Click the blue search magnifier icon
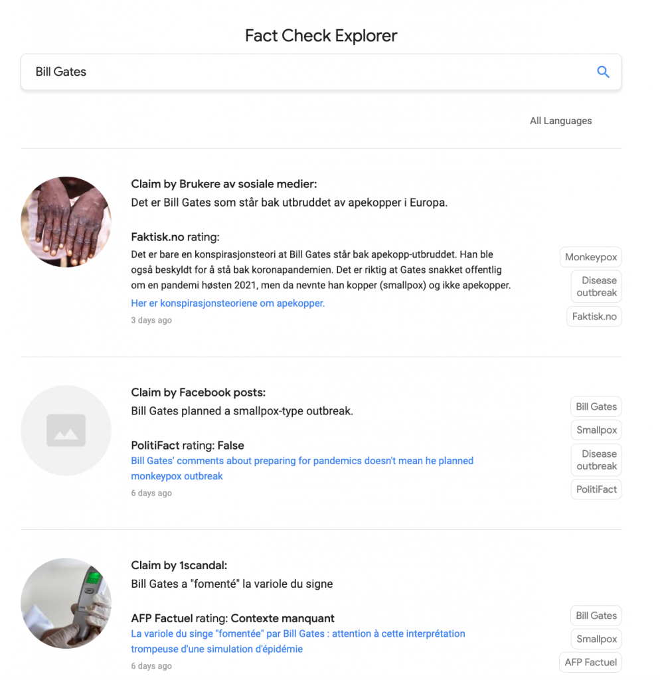660x680 pixels. (603, 72)
